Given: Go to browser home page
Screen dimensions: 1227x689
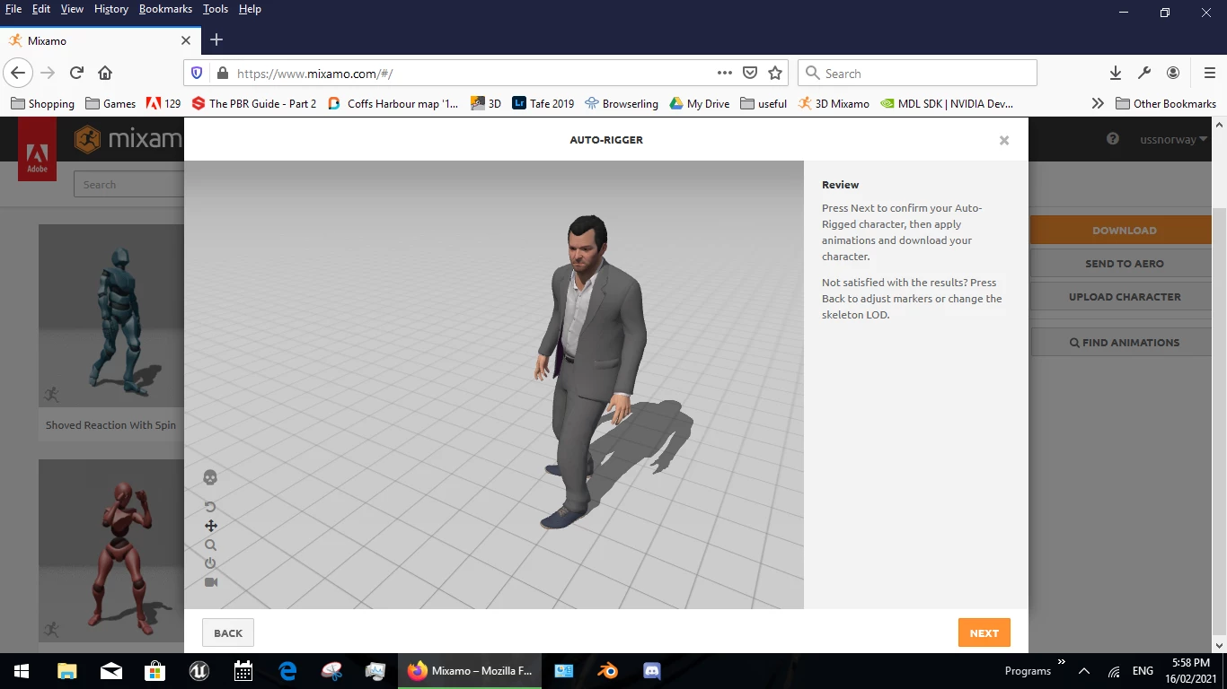Looking at the screenshot, I should pyautogui.click(x=105, y=74).
